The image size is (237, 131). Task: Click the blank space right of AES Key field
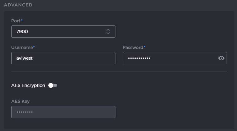(171, 112)
